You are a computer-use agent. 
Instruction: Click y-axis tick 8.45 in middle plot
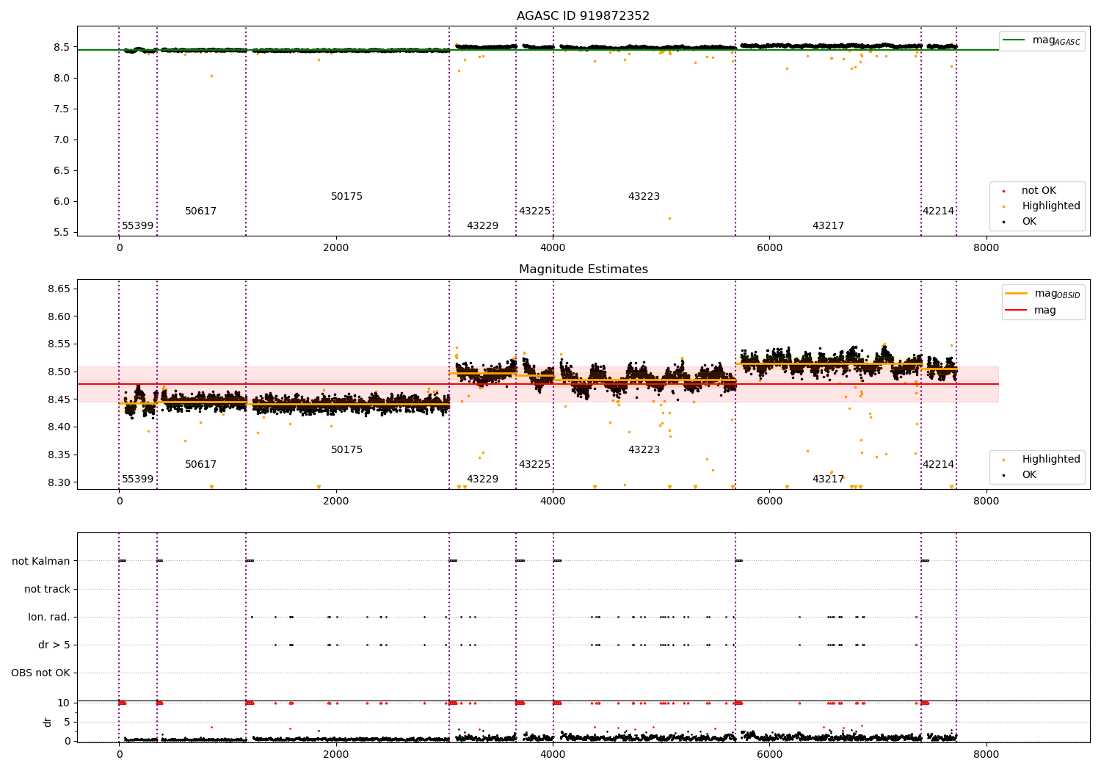[59, 399]
